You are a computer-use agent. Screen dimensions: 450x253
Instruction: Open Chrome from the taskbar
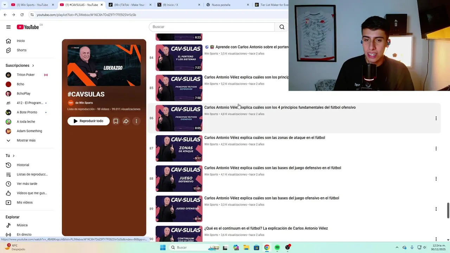(x=267, y=247)
